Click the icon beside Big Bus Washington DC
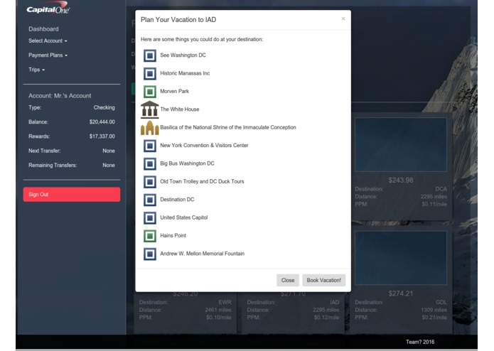 click(x=150, y=163)
